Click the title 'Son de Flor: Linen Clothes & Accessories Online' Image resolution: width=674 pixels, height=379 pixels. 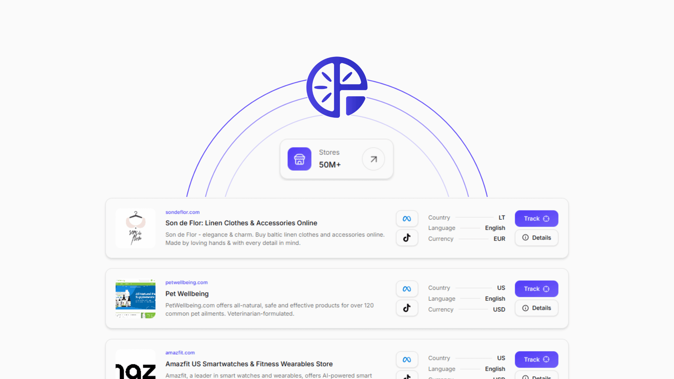click(x=241, y=223)
